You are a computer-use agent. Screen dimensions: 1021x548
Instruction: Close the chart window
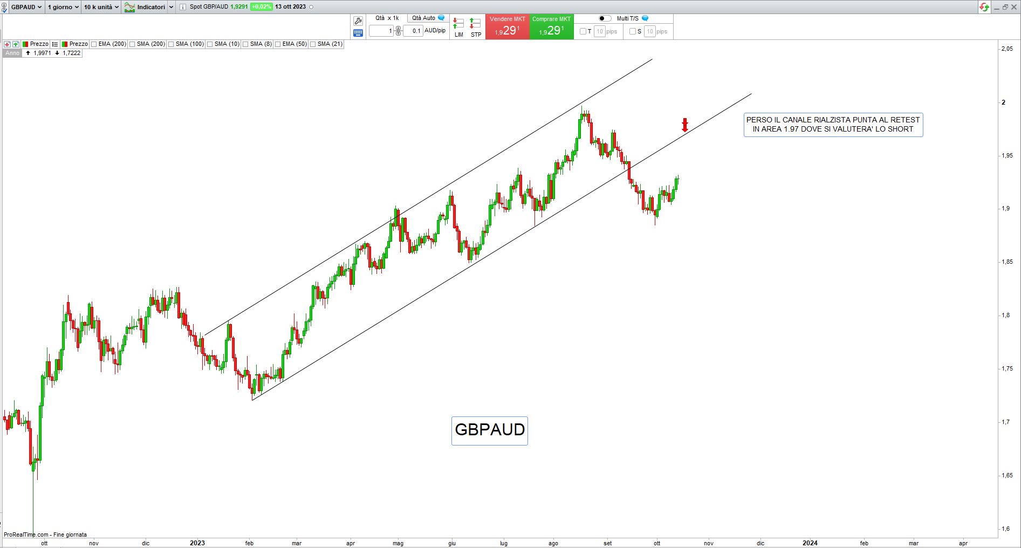pyautogui.click(x=1014, y=7)
